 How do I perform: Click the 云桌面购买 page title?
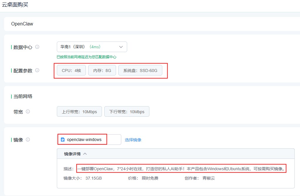(15, 5)
